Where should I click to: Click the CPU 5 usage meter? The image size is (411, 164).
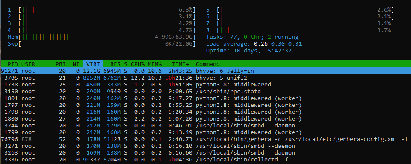(x=300, y=10)
